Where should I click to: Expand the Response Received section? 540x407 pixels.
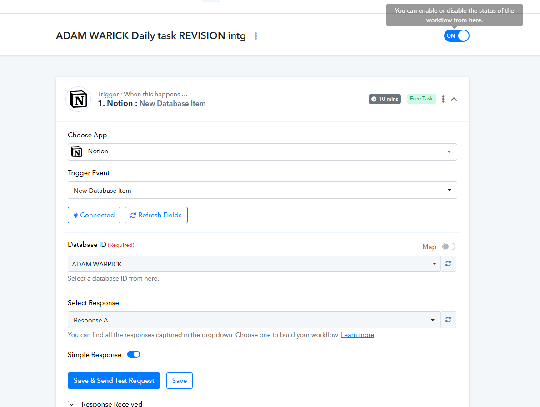72,404
